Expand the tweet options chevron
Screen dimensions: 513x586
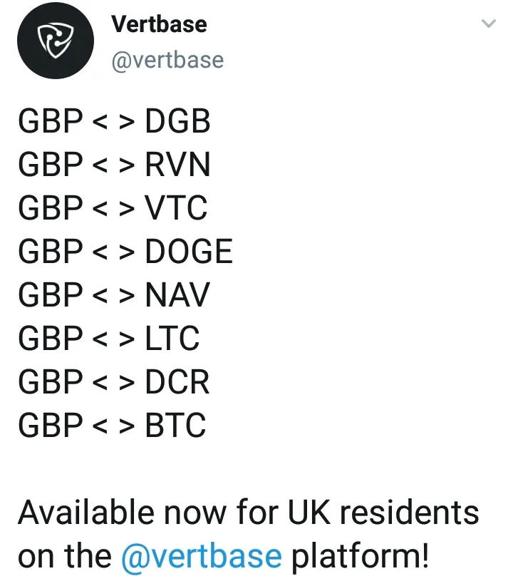[488, 24]
